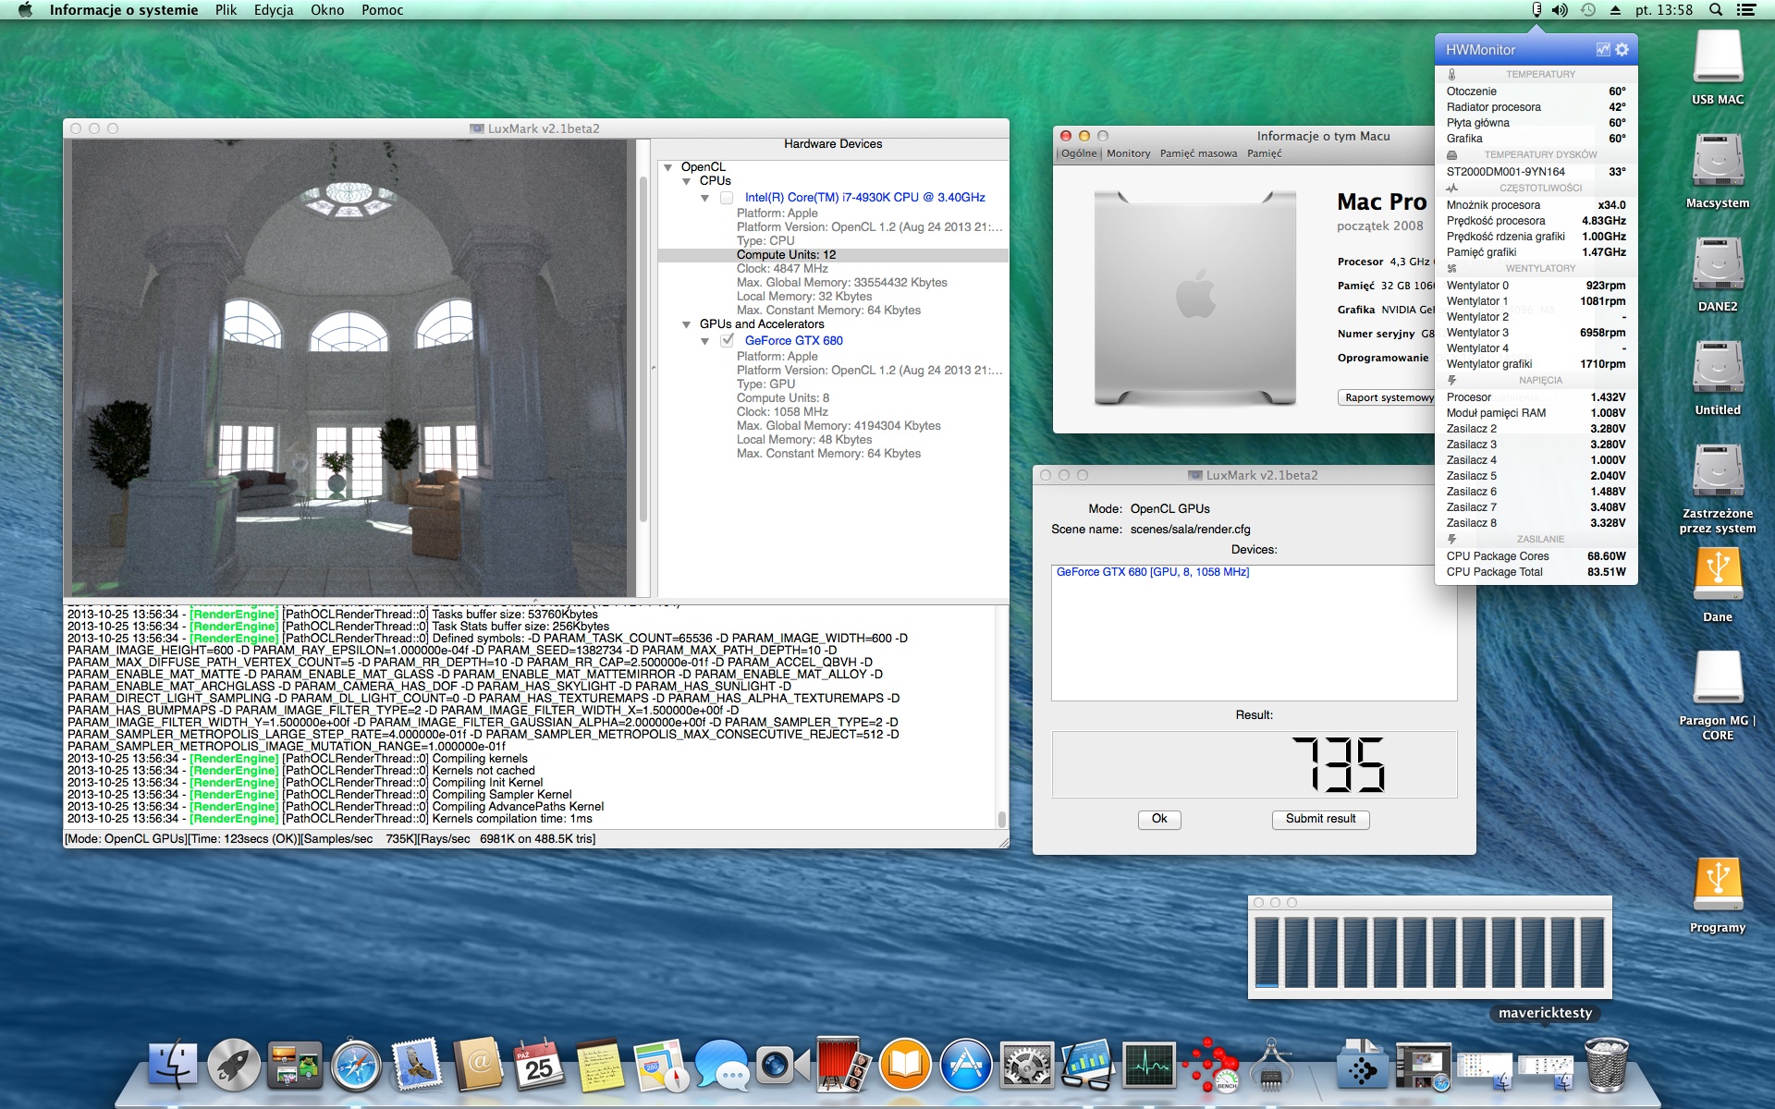Image resolution: width=1775 pixels, height=1109 pixels.
Task: Open the HWMonitor graph view icon
Action: point(1603,50)
